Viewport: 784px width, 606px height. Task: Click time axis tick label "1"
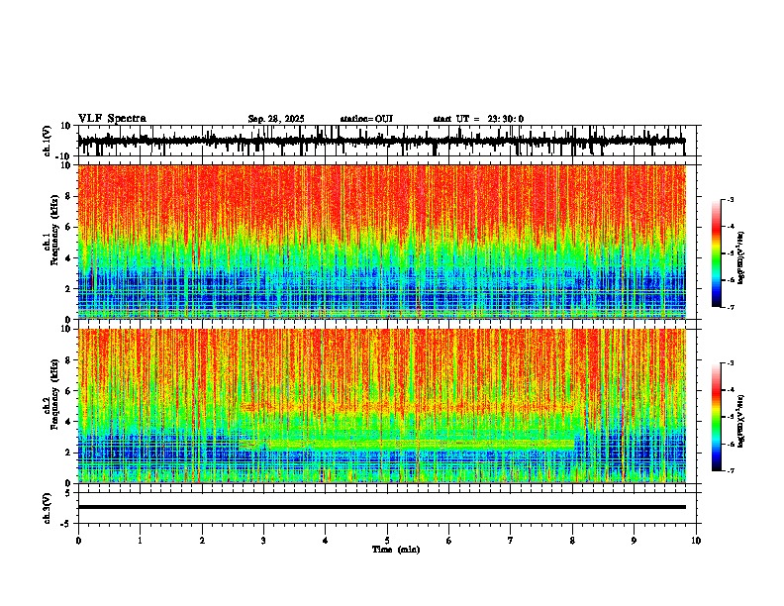click(x=140, y=541)
